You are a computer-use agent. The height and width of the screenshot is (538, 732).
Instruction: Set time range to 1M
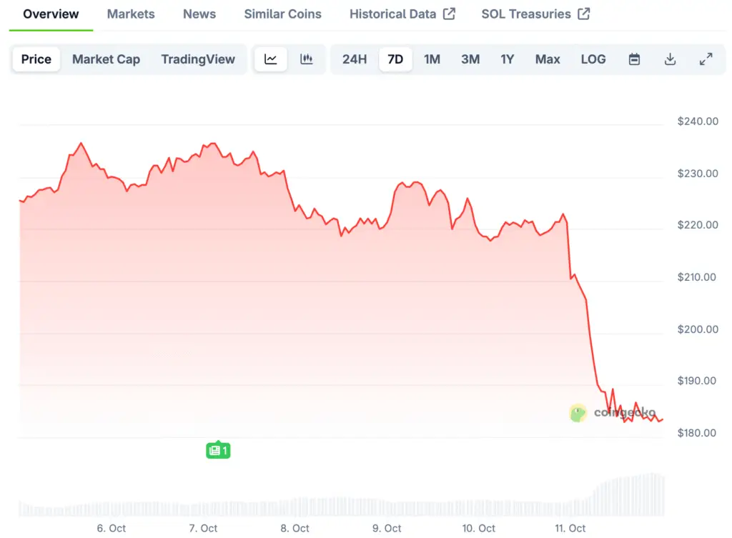pyautogui.click(x=432, y=59)
